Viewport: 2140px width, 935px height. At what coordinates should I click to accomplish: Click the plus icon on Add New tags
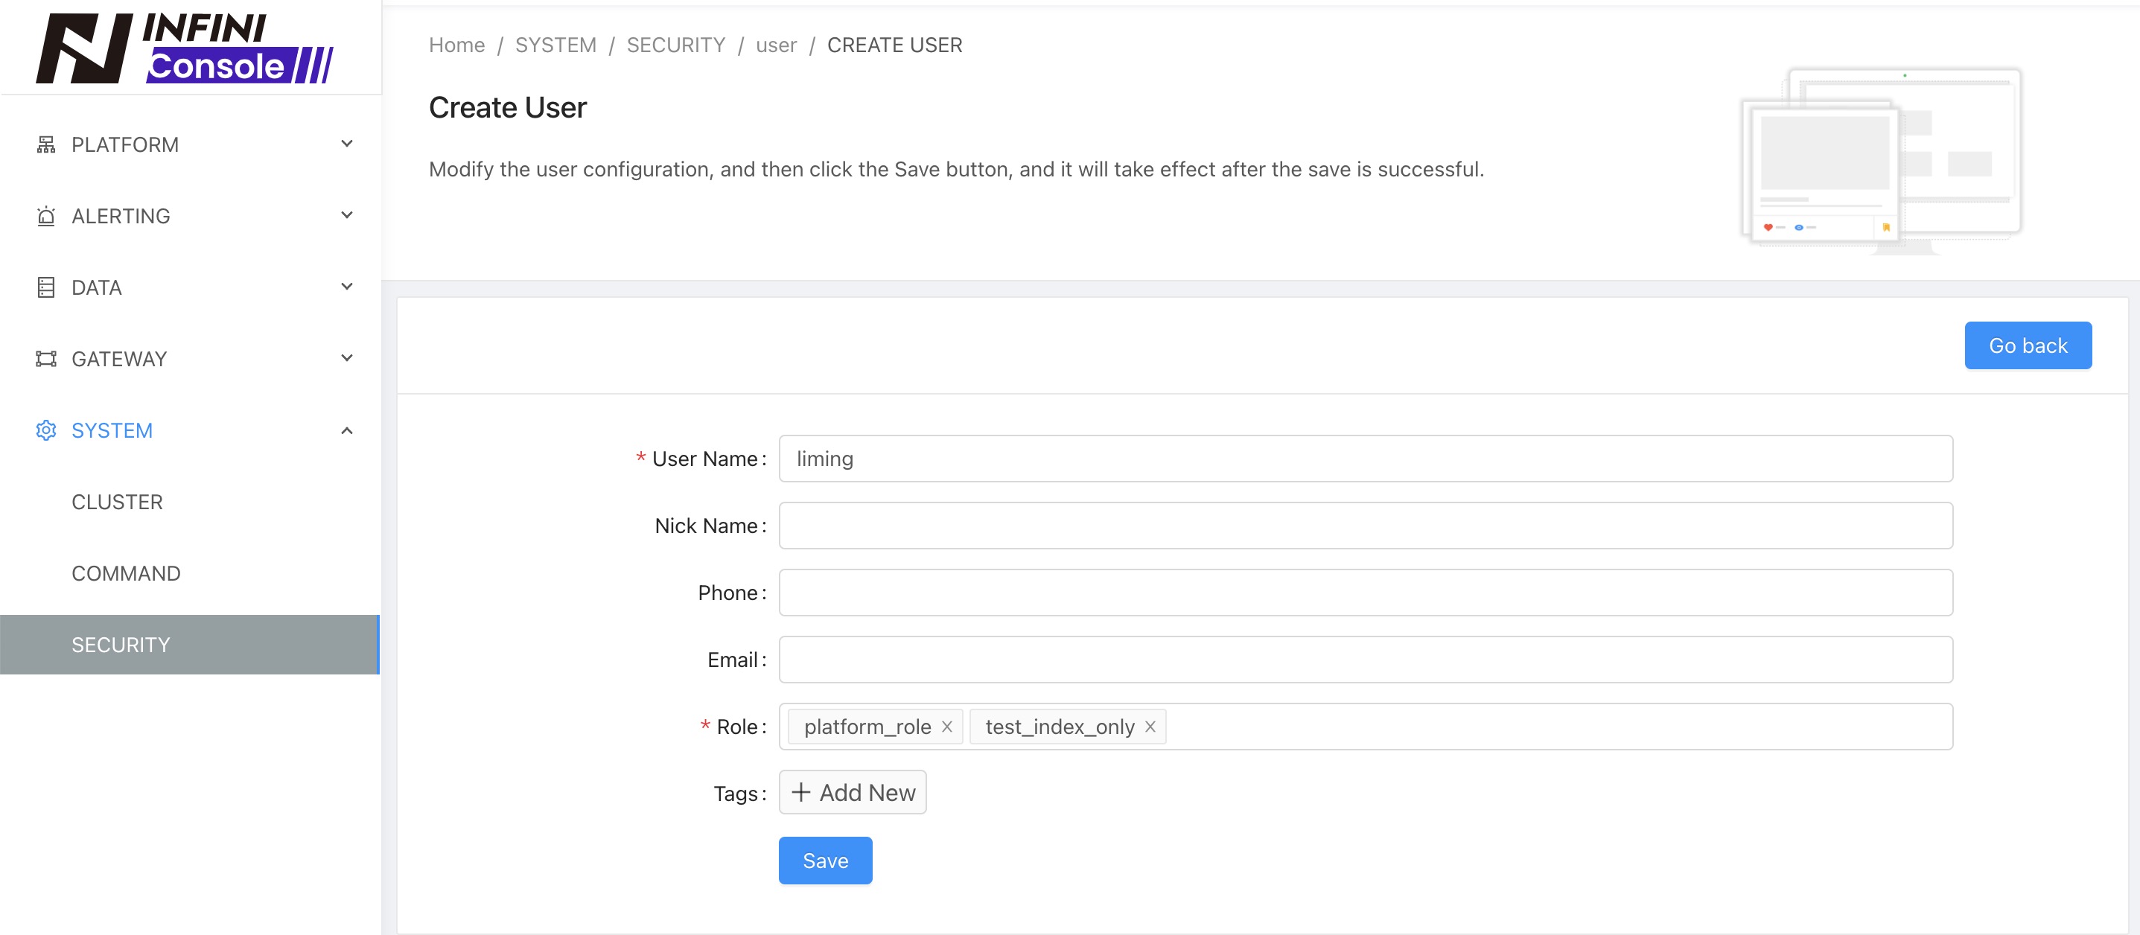coord(800,792)
